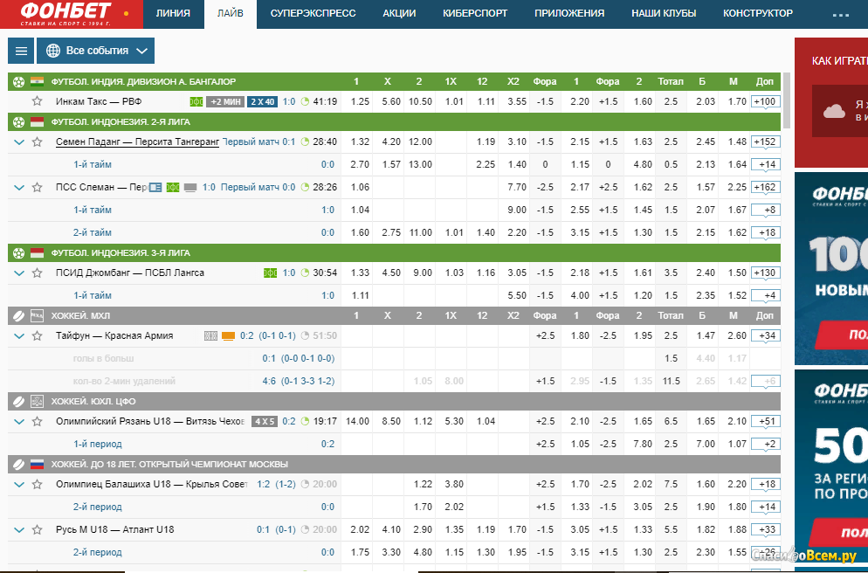Favorite the Инкам Такс — РВФ match star

(x=37, y=102)
